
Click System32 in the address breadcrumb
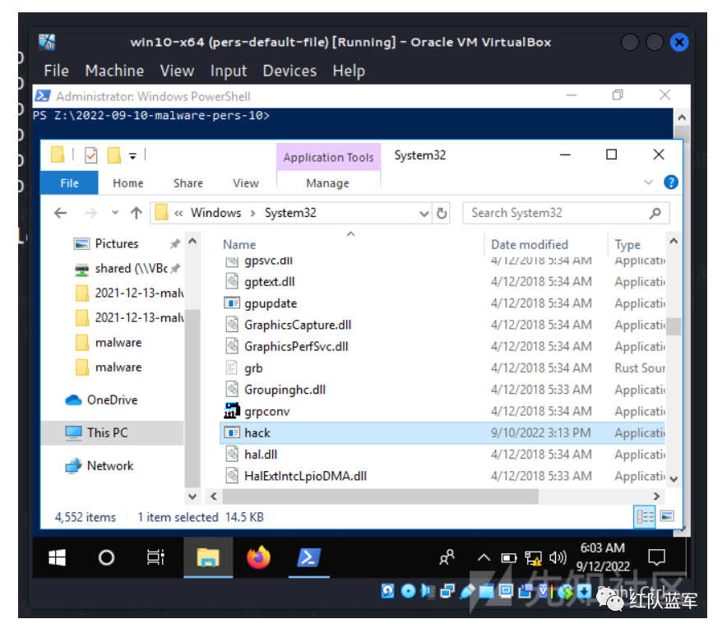[290, 213]
